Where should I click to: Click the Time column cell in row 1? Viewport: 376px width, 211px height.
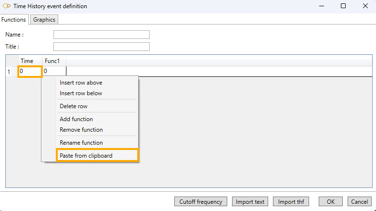coord(30,71)
